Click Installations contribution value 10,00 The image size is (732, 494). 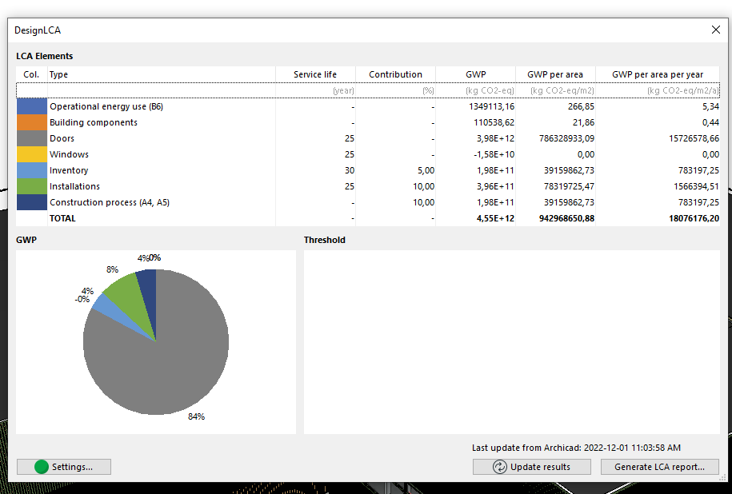pos(423,186)
